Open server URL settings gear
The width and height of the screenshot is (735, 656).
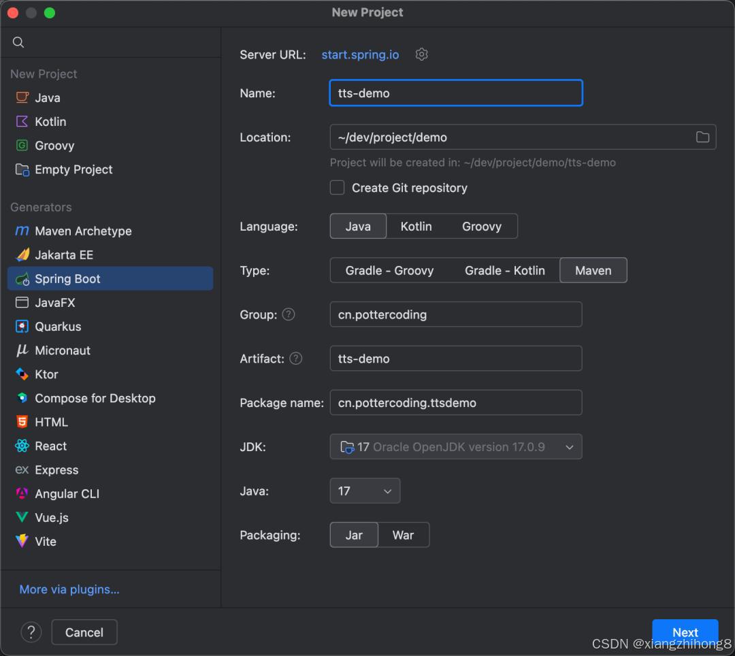(x=421, y=54)
